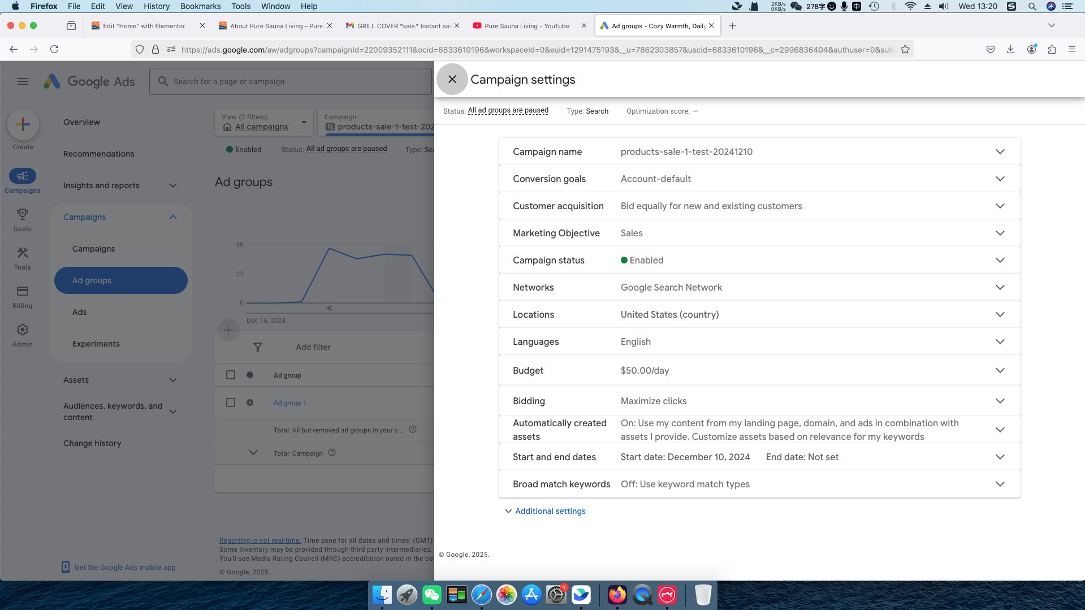Image resolution: width=1085 pixels, height=610 pixels.
Task: Click the search for page or campaign field
Action: click(294, 81)
